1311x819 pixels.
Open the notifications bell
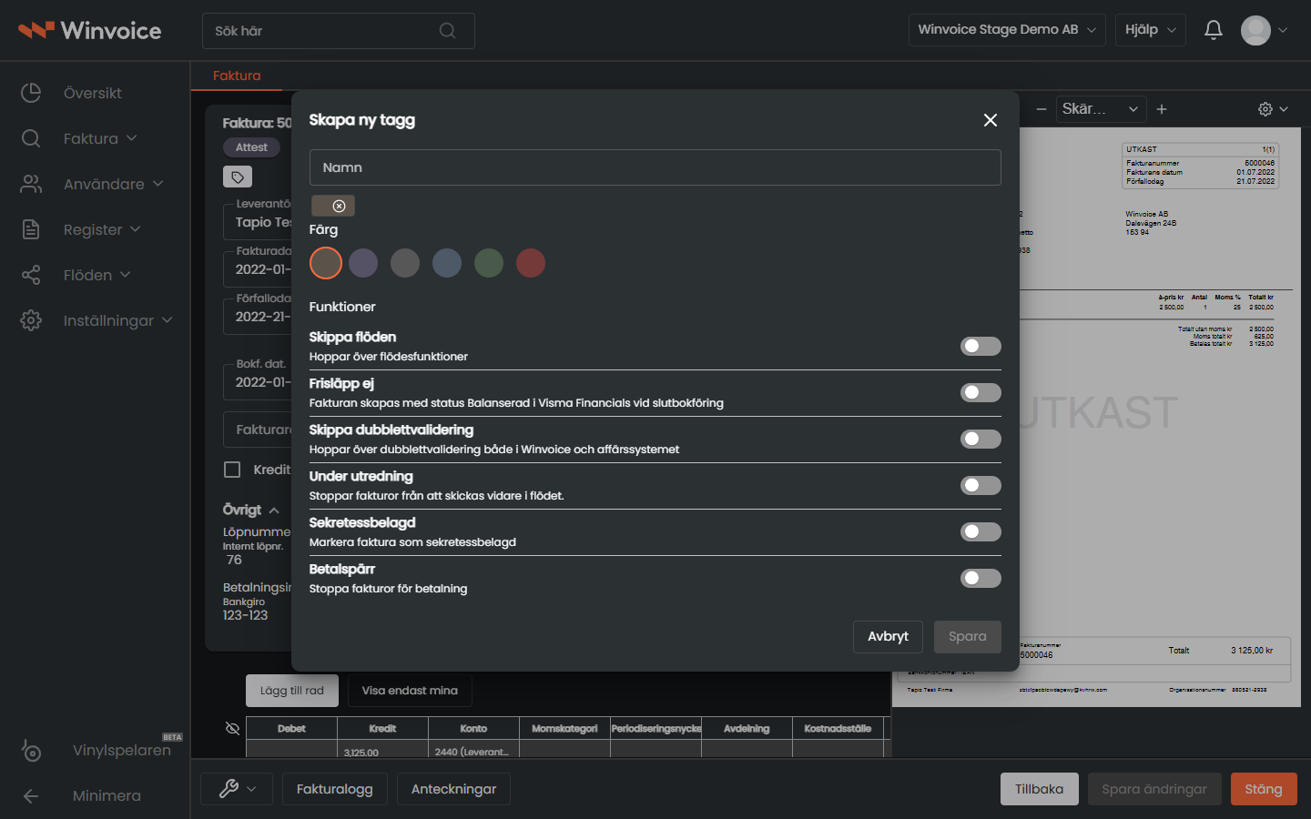pyautogui.click(x=1213, y=30)
